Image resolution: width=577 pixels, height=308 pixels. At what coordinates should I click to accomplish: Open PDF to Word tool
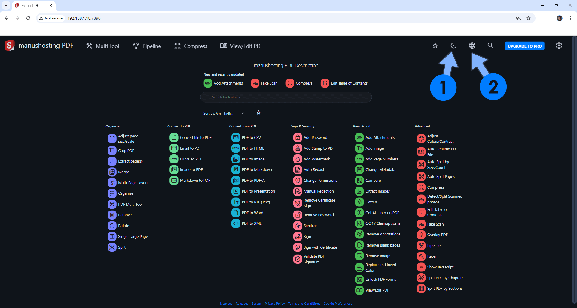coord(248,213)
